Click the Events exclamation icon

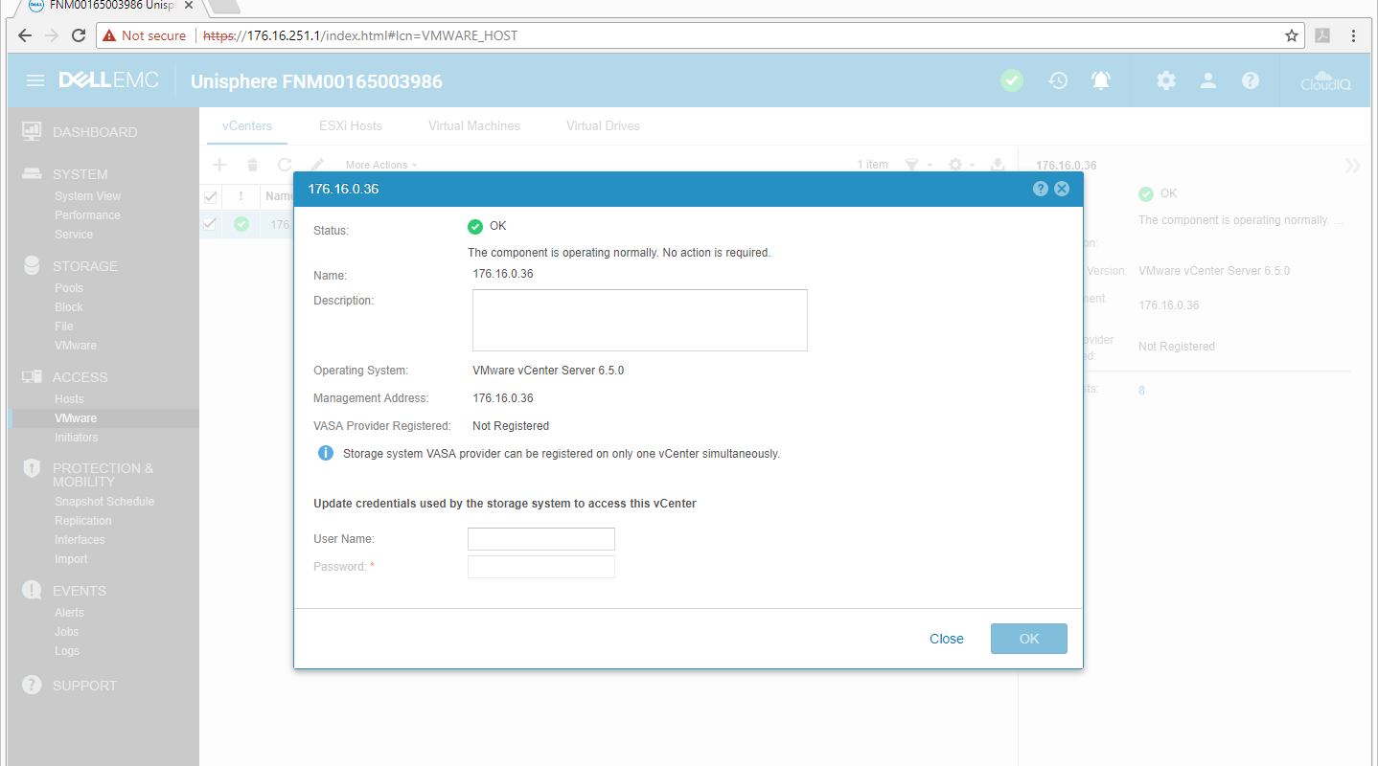tap(32, 590)
